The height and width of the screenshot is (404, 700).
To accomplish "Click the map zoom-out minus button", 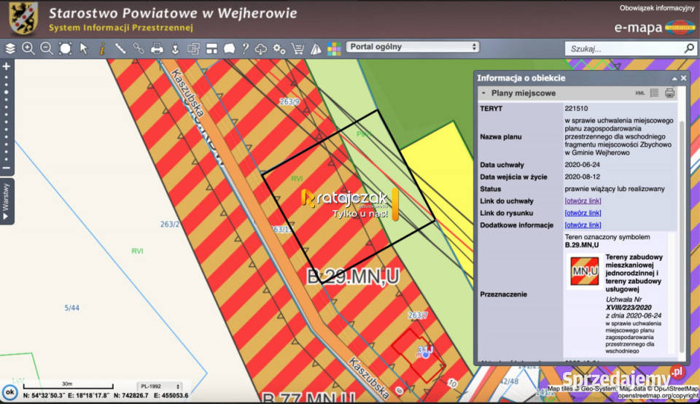I will pyautogui.click(x=7, y=168).
